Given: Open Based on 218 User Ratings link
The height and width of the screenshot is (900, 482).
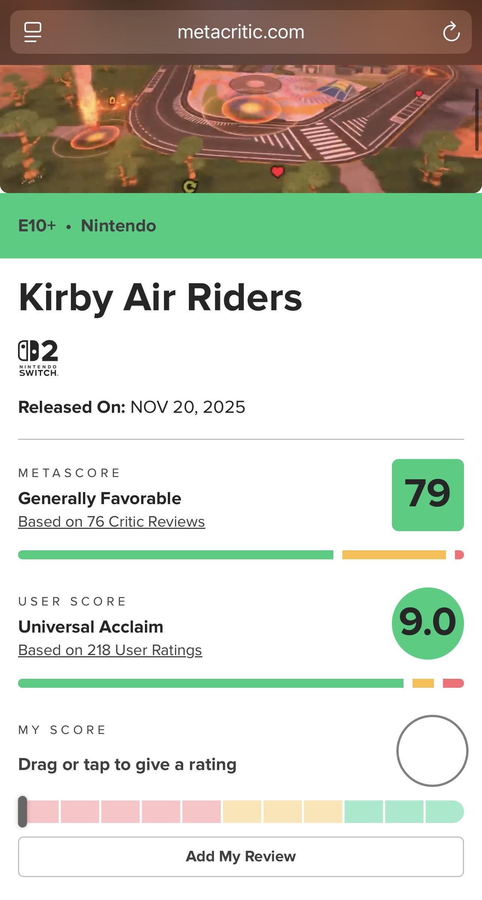Looking at the screenshot, I should coord(110,650).
